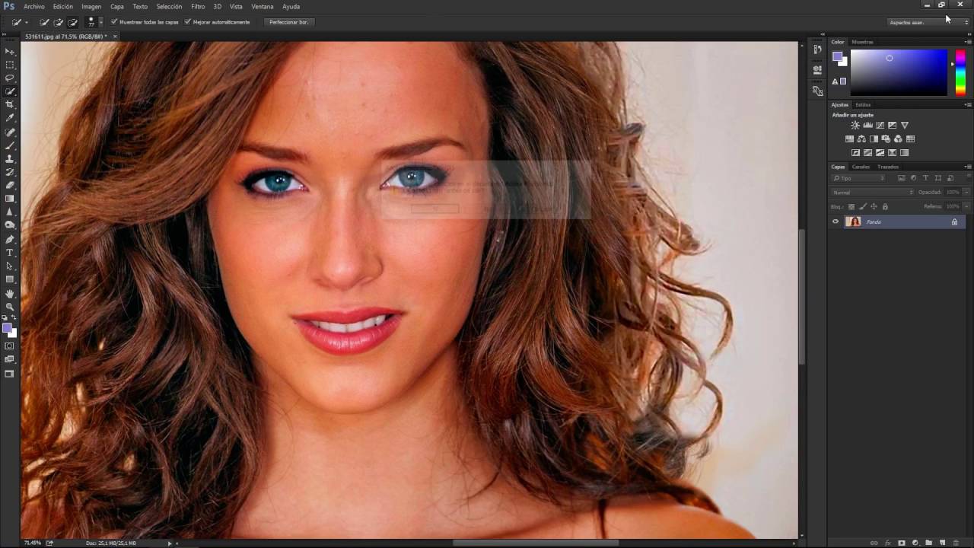The width and height of the screenshot is (974, 548).
Task: Toggle lock position in Capas panel
Action: 874,206
